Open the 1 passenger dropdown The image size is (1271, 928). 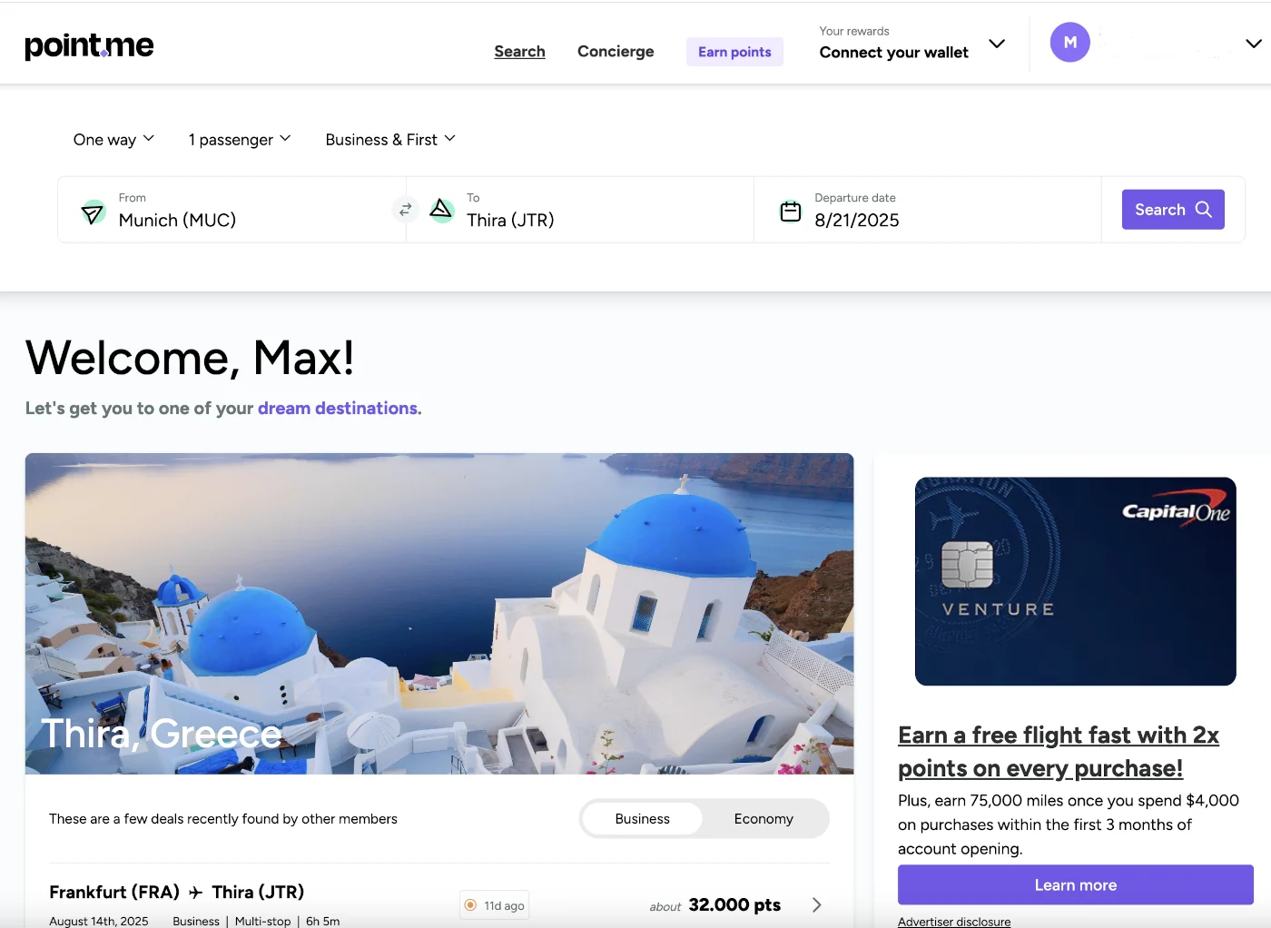240,140
